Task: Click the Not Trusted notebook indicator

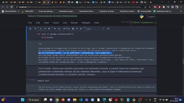Action: 125,22
